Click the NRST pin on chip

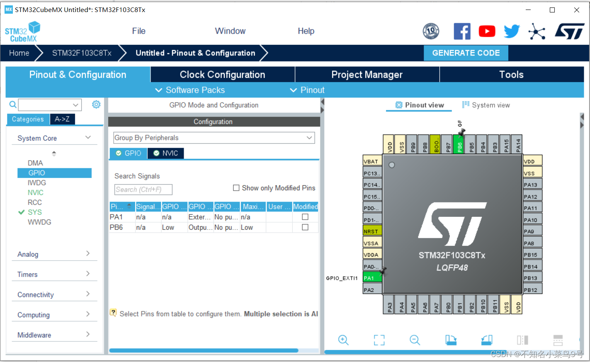click(x=372, y=231)
